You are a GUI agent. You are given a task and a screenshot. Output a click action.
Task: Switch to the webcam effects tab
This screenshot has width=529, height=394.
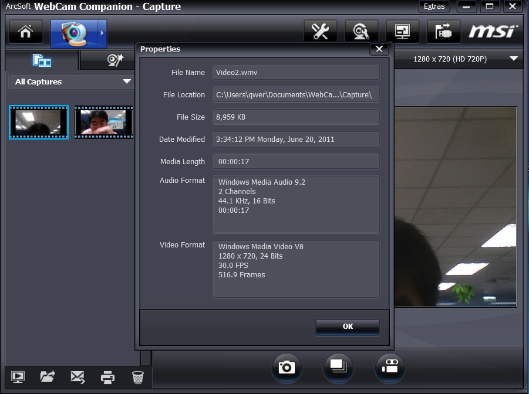tap(114, 60)
